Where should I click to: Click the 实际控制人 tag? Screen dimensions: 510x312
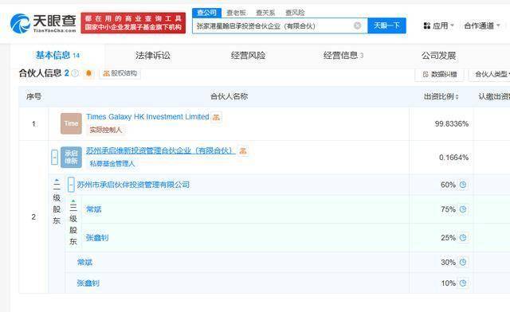[106, 130]
